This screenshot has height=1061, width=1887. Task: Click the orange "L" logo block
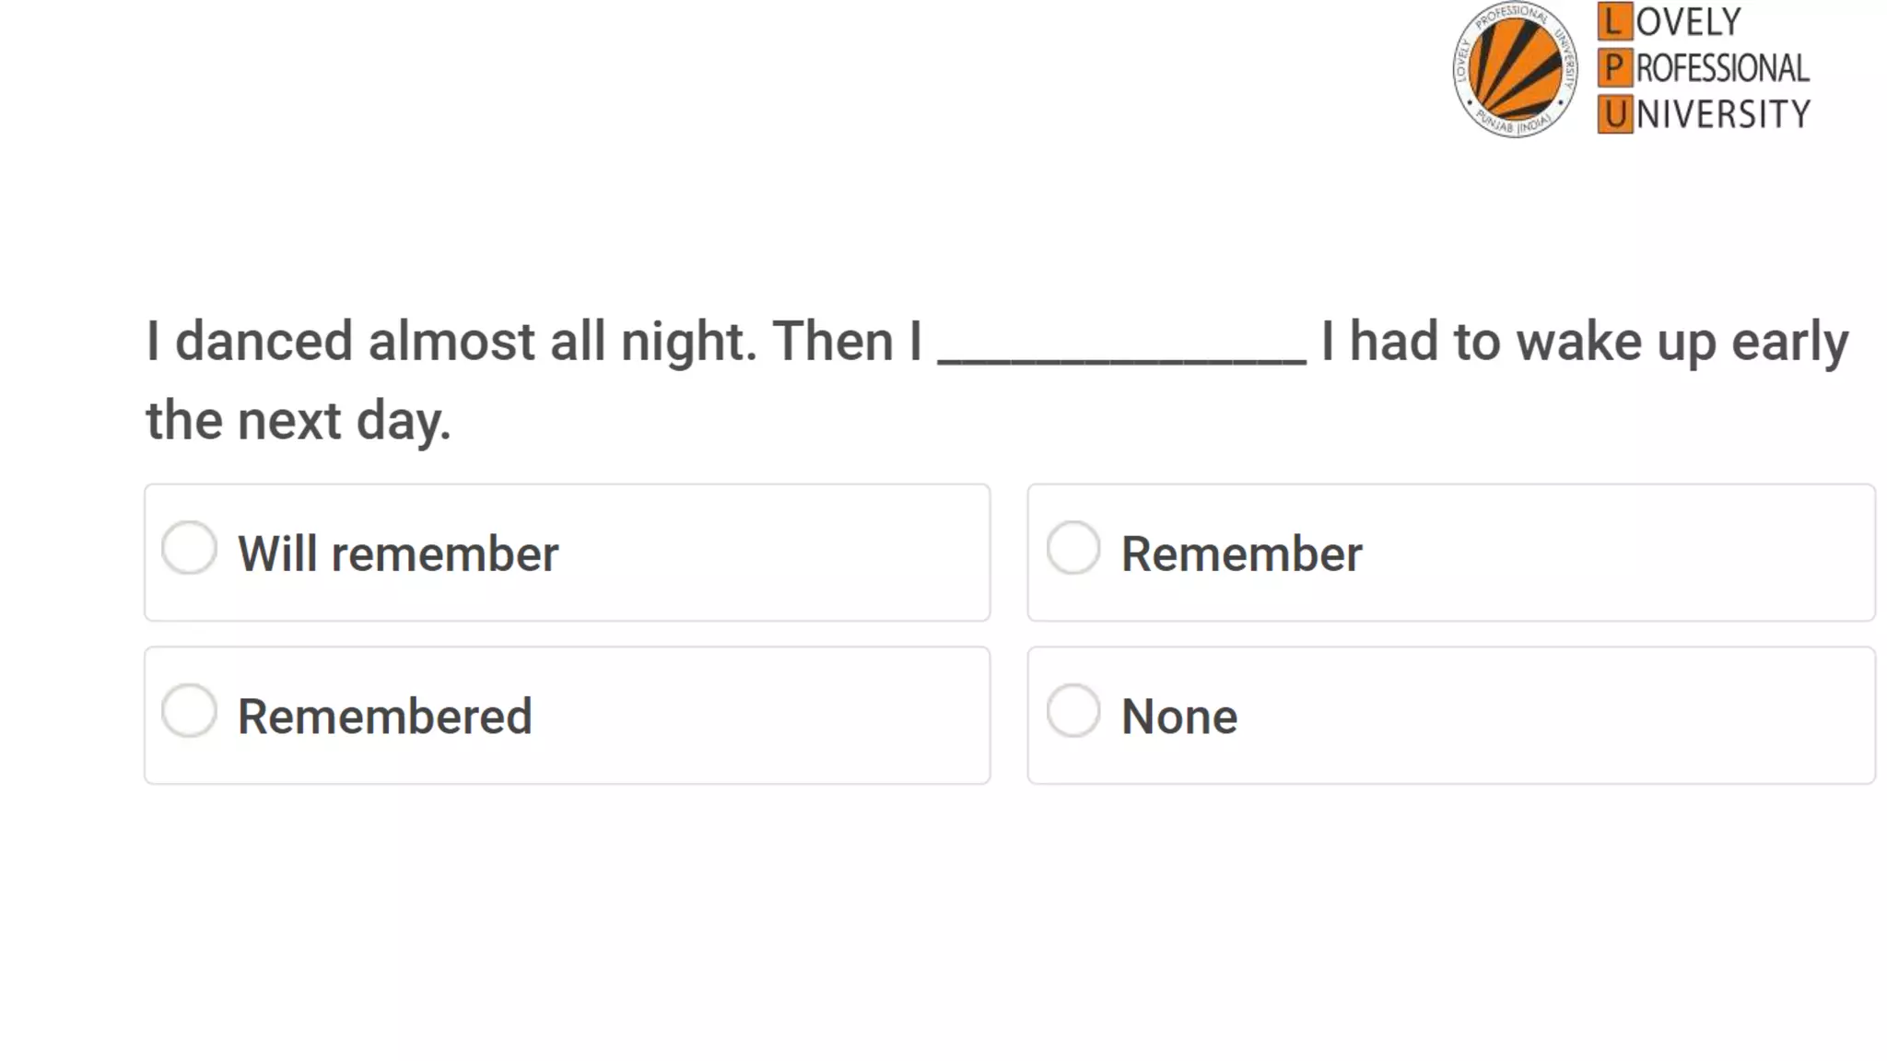pyautogui.click(x=1614, y=21)
